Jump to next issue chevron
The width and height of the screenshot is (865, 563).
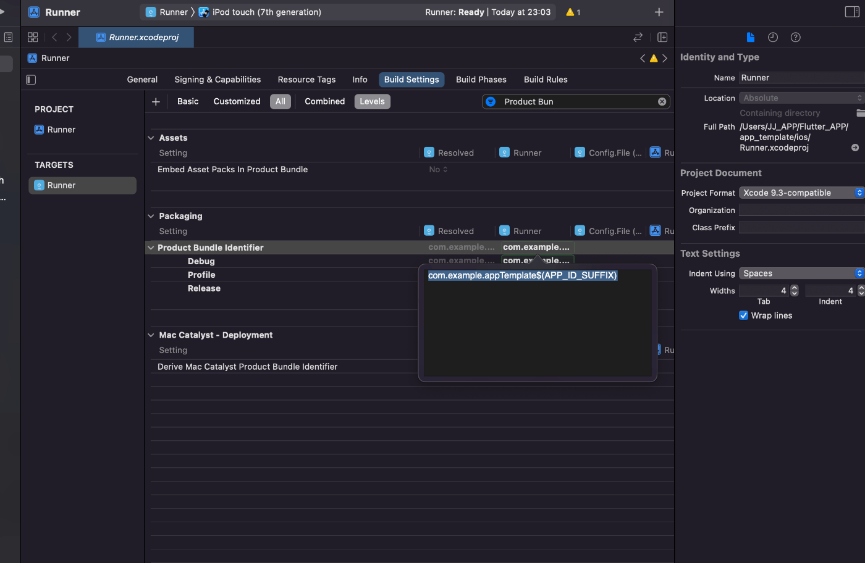coord(665,58)
